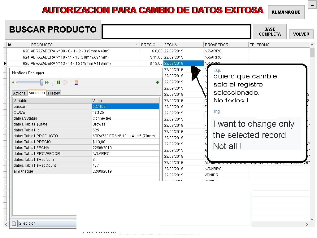
Task: Click the green up arrow in debugger
Action: coord(158,82)
